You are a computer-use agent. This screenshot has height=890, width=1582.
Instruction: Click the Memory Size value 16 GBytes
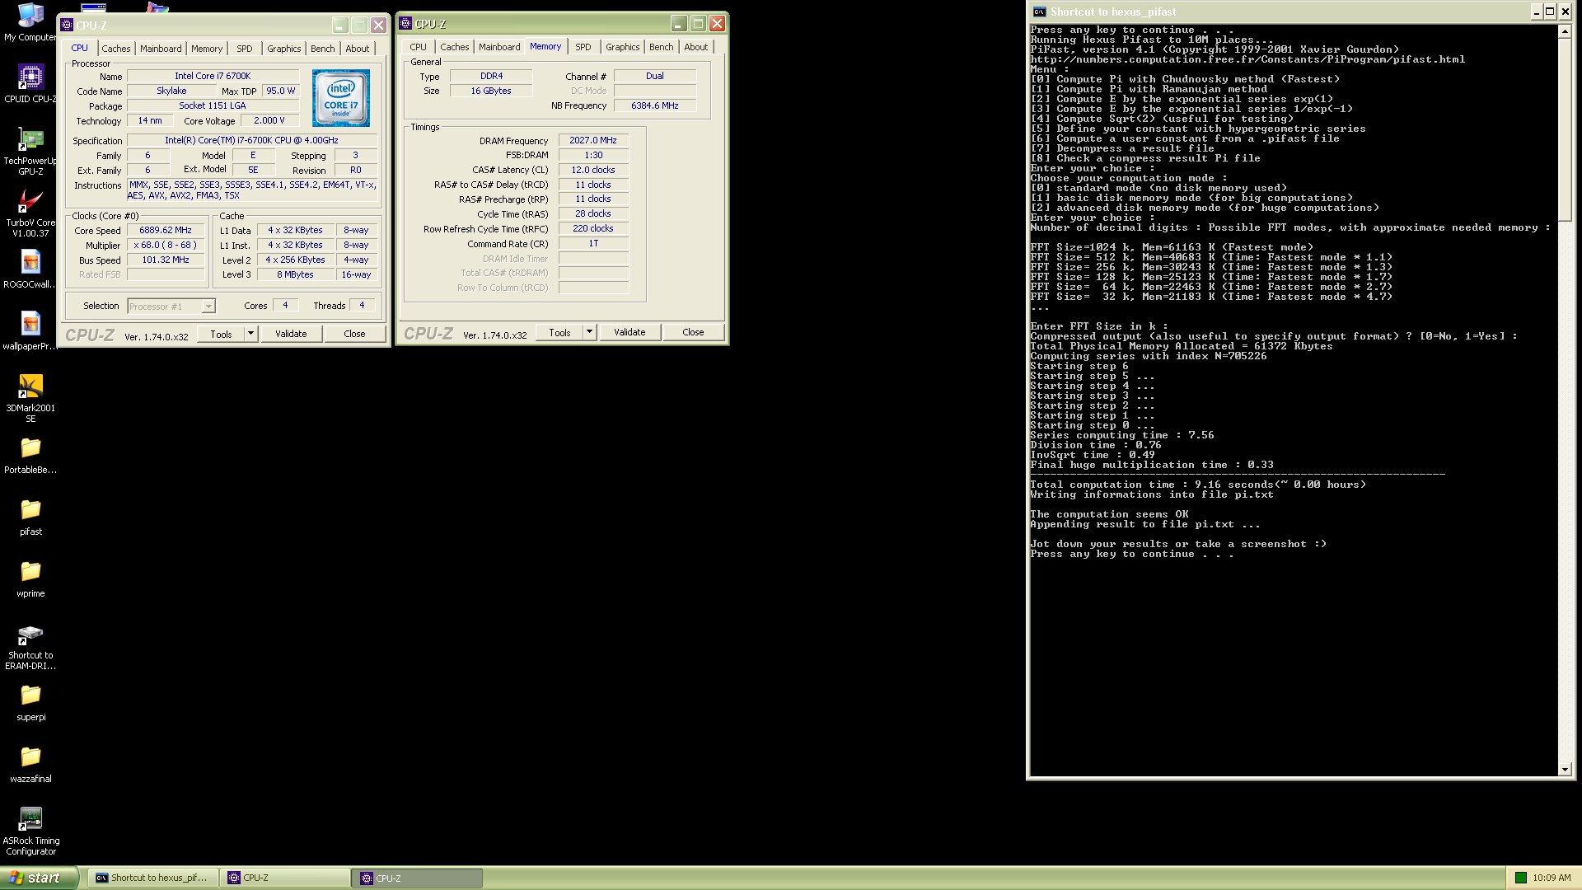pos(491,91)
